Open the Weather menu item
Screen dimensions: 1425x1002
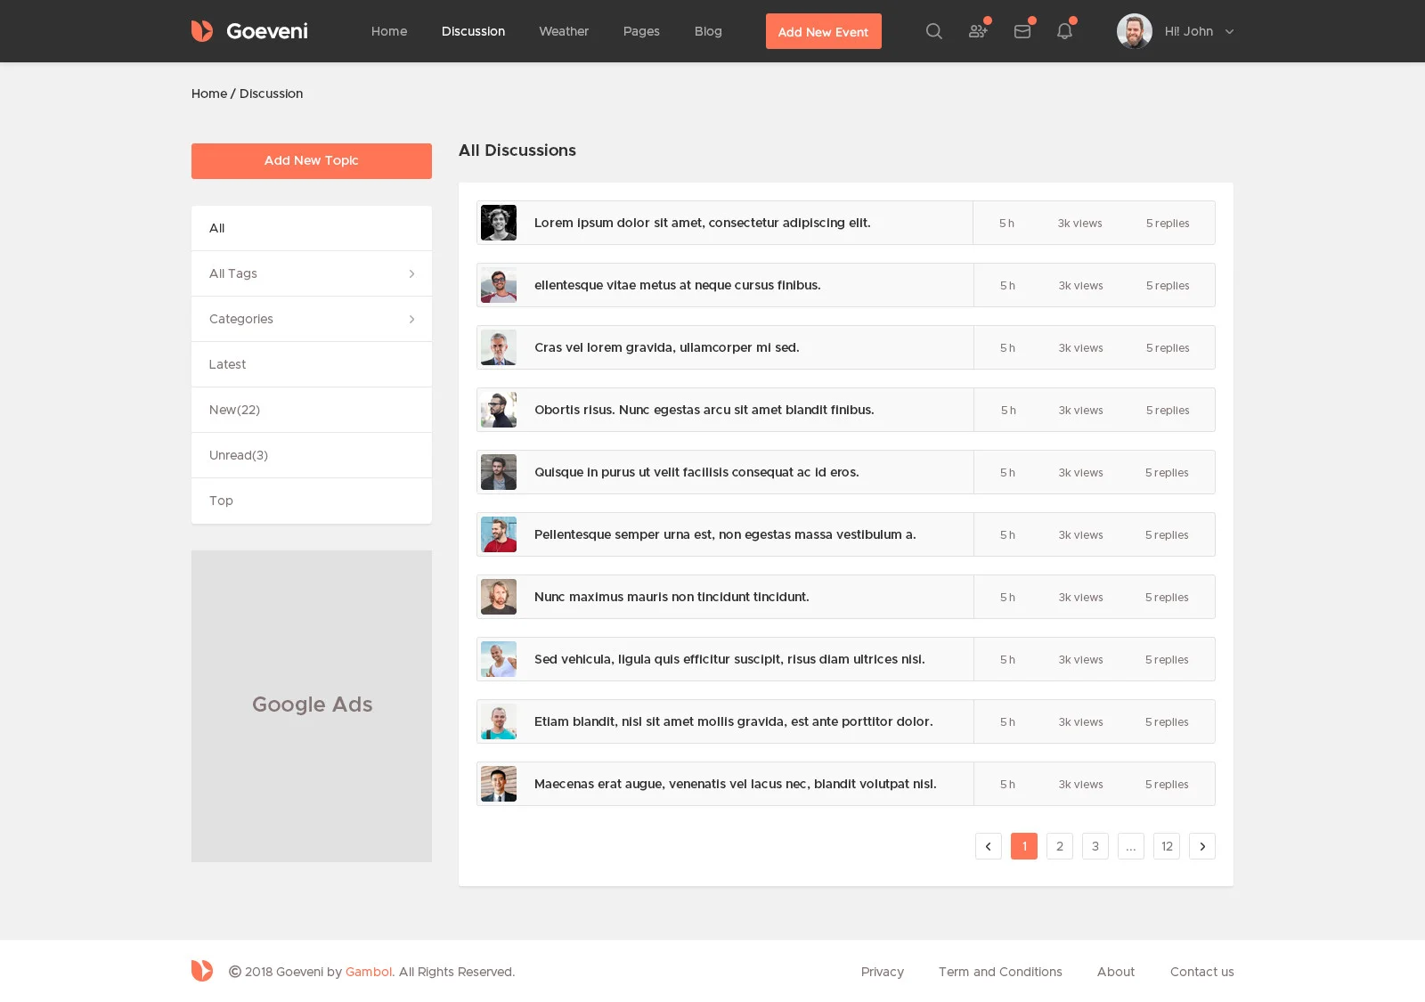coord(563,31)
